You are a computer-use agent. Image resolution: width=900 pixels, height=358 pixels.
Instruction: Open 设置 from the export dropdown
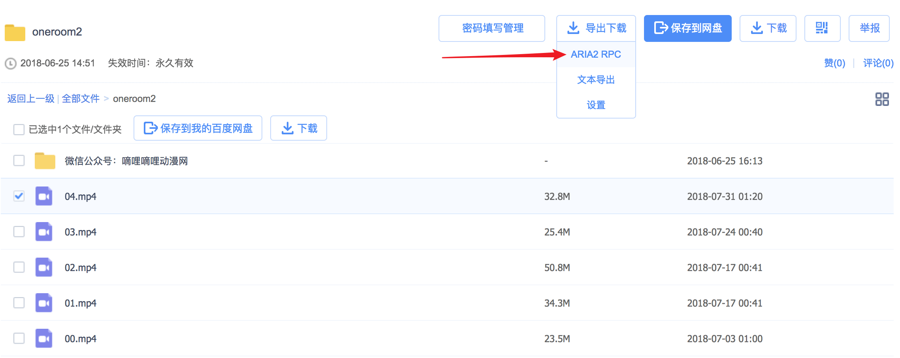tap(596, 105)
